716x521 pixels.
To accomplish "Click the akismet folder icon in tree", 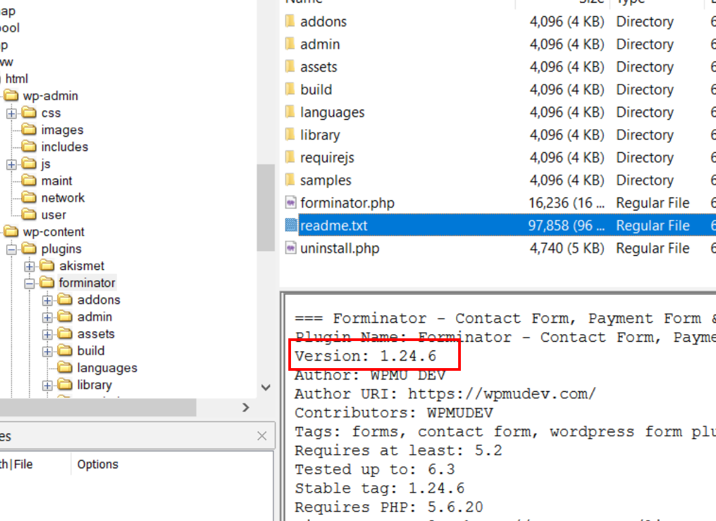I will click(47, 266).
